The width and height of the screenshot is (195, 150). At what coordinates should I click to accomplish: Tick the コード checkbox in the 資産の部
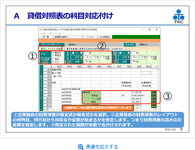(x=73, y=53)
